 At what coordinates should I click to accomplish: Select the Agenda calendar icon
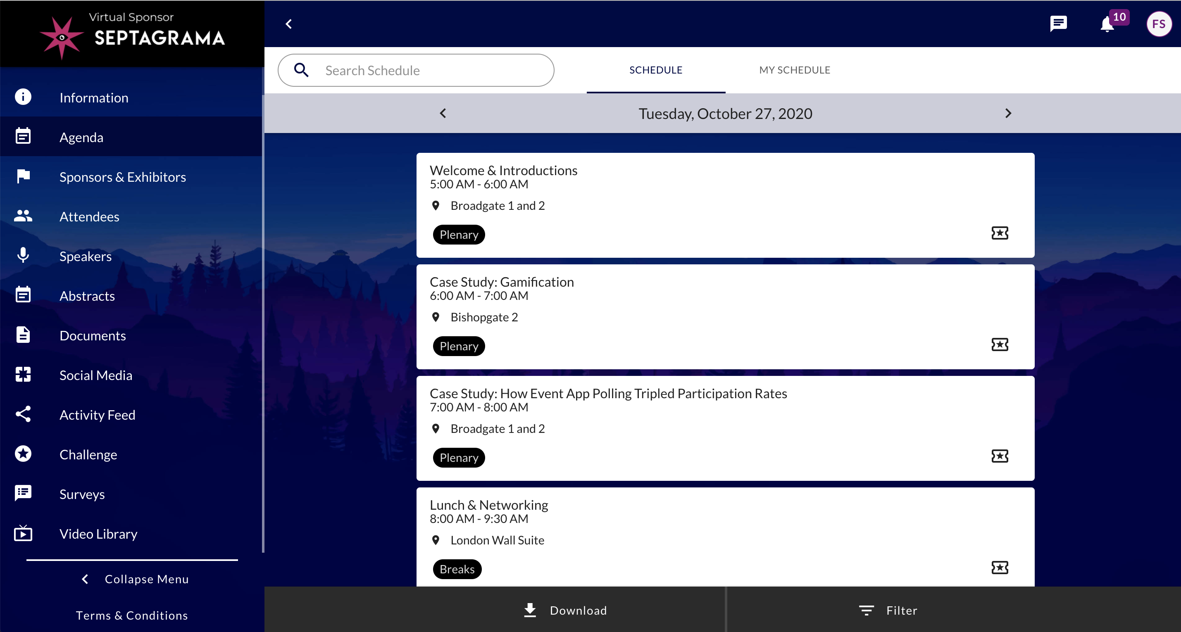click(x=23, y=136)
